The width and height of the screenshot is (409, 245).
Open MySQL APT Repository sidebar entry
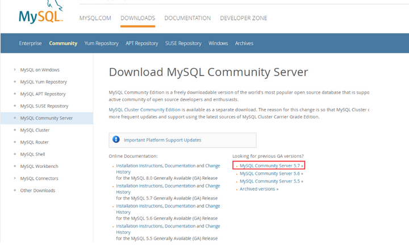click(43, 94)
